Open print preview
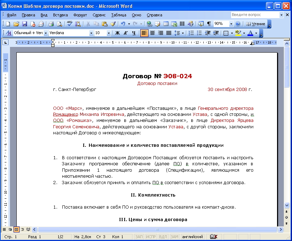 point(59,24)
